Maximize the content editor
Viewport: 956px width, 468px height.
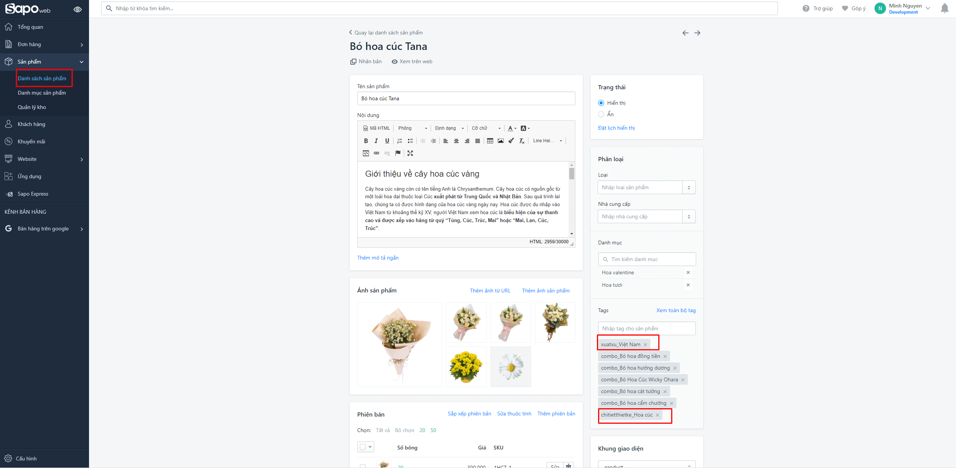point(410,153)
